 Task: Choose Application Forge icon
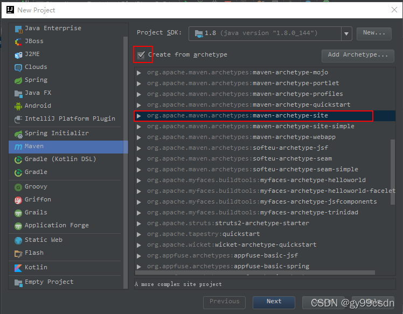(x=18, y=226)
